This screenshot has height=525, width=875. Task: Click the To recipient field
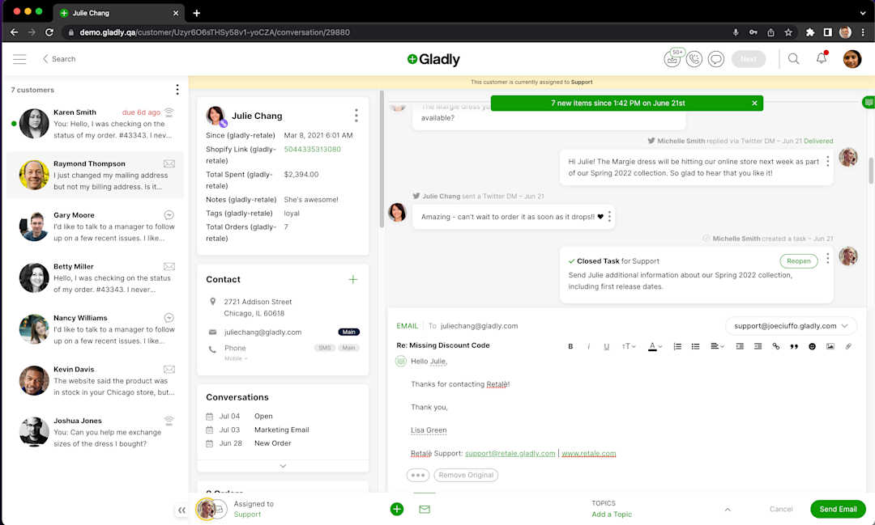tap(479, 326)
